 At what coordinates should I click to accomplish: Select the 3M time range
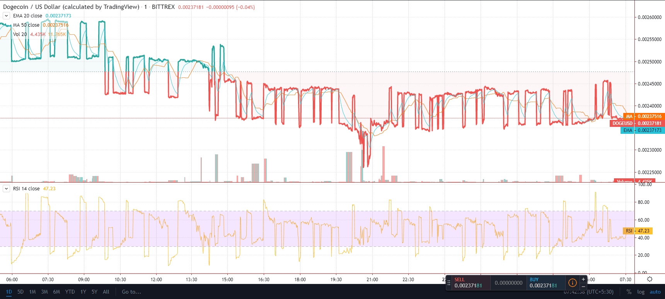[44, 292]
